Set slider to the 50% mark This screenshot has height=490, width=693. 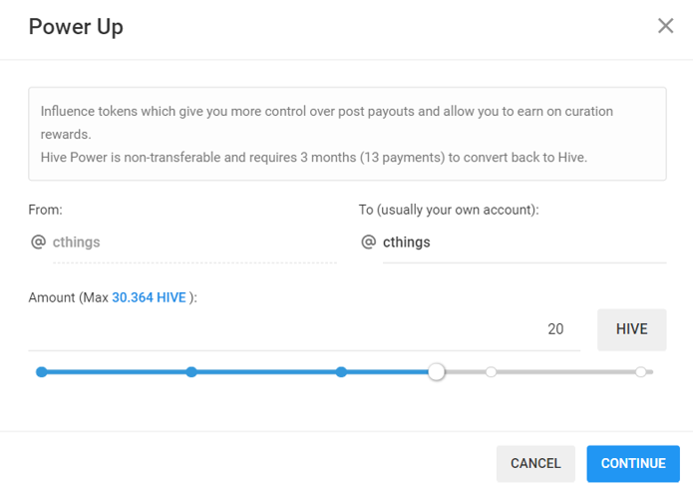coord(341,372)
